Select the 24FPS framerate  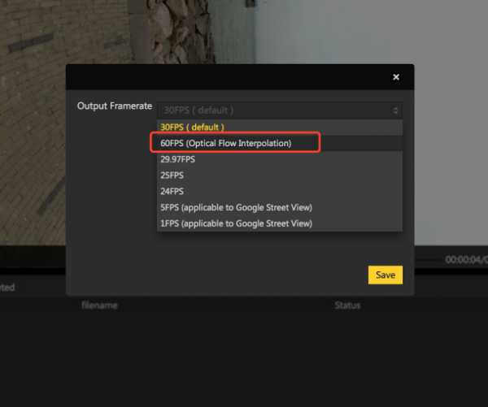pos(172,191)
